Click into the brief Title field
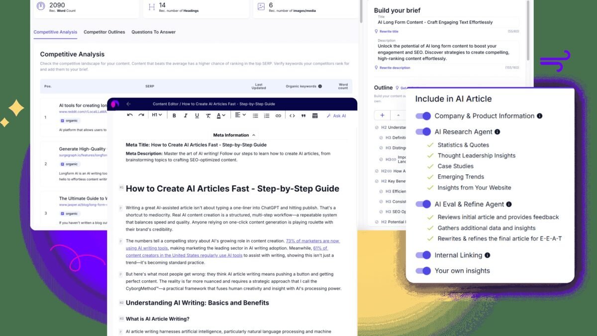 (x=447, y=22)
